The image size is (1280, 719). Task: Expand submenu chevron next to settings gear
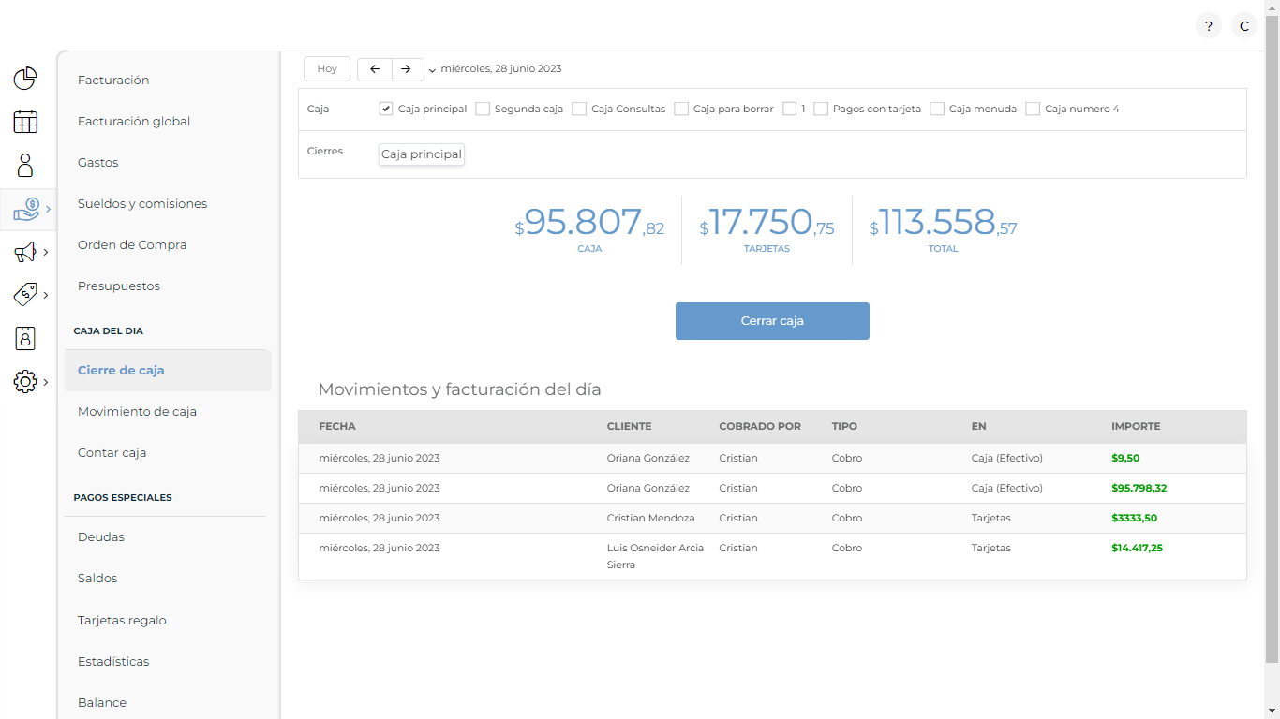click(46, 382)
